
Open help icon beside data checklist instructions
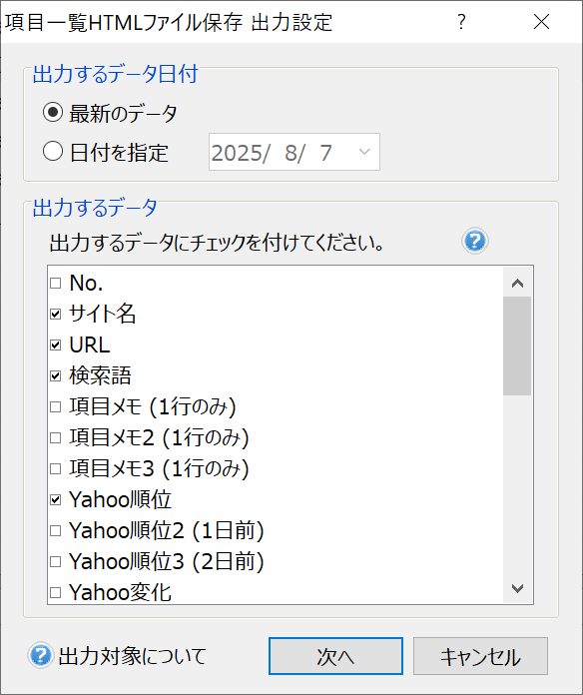[475, 241]
